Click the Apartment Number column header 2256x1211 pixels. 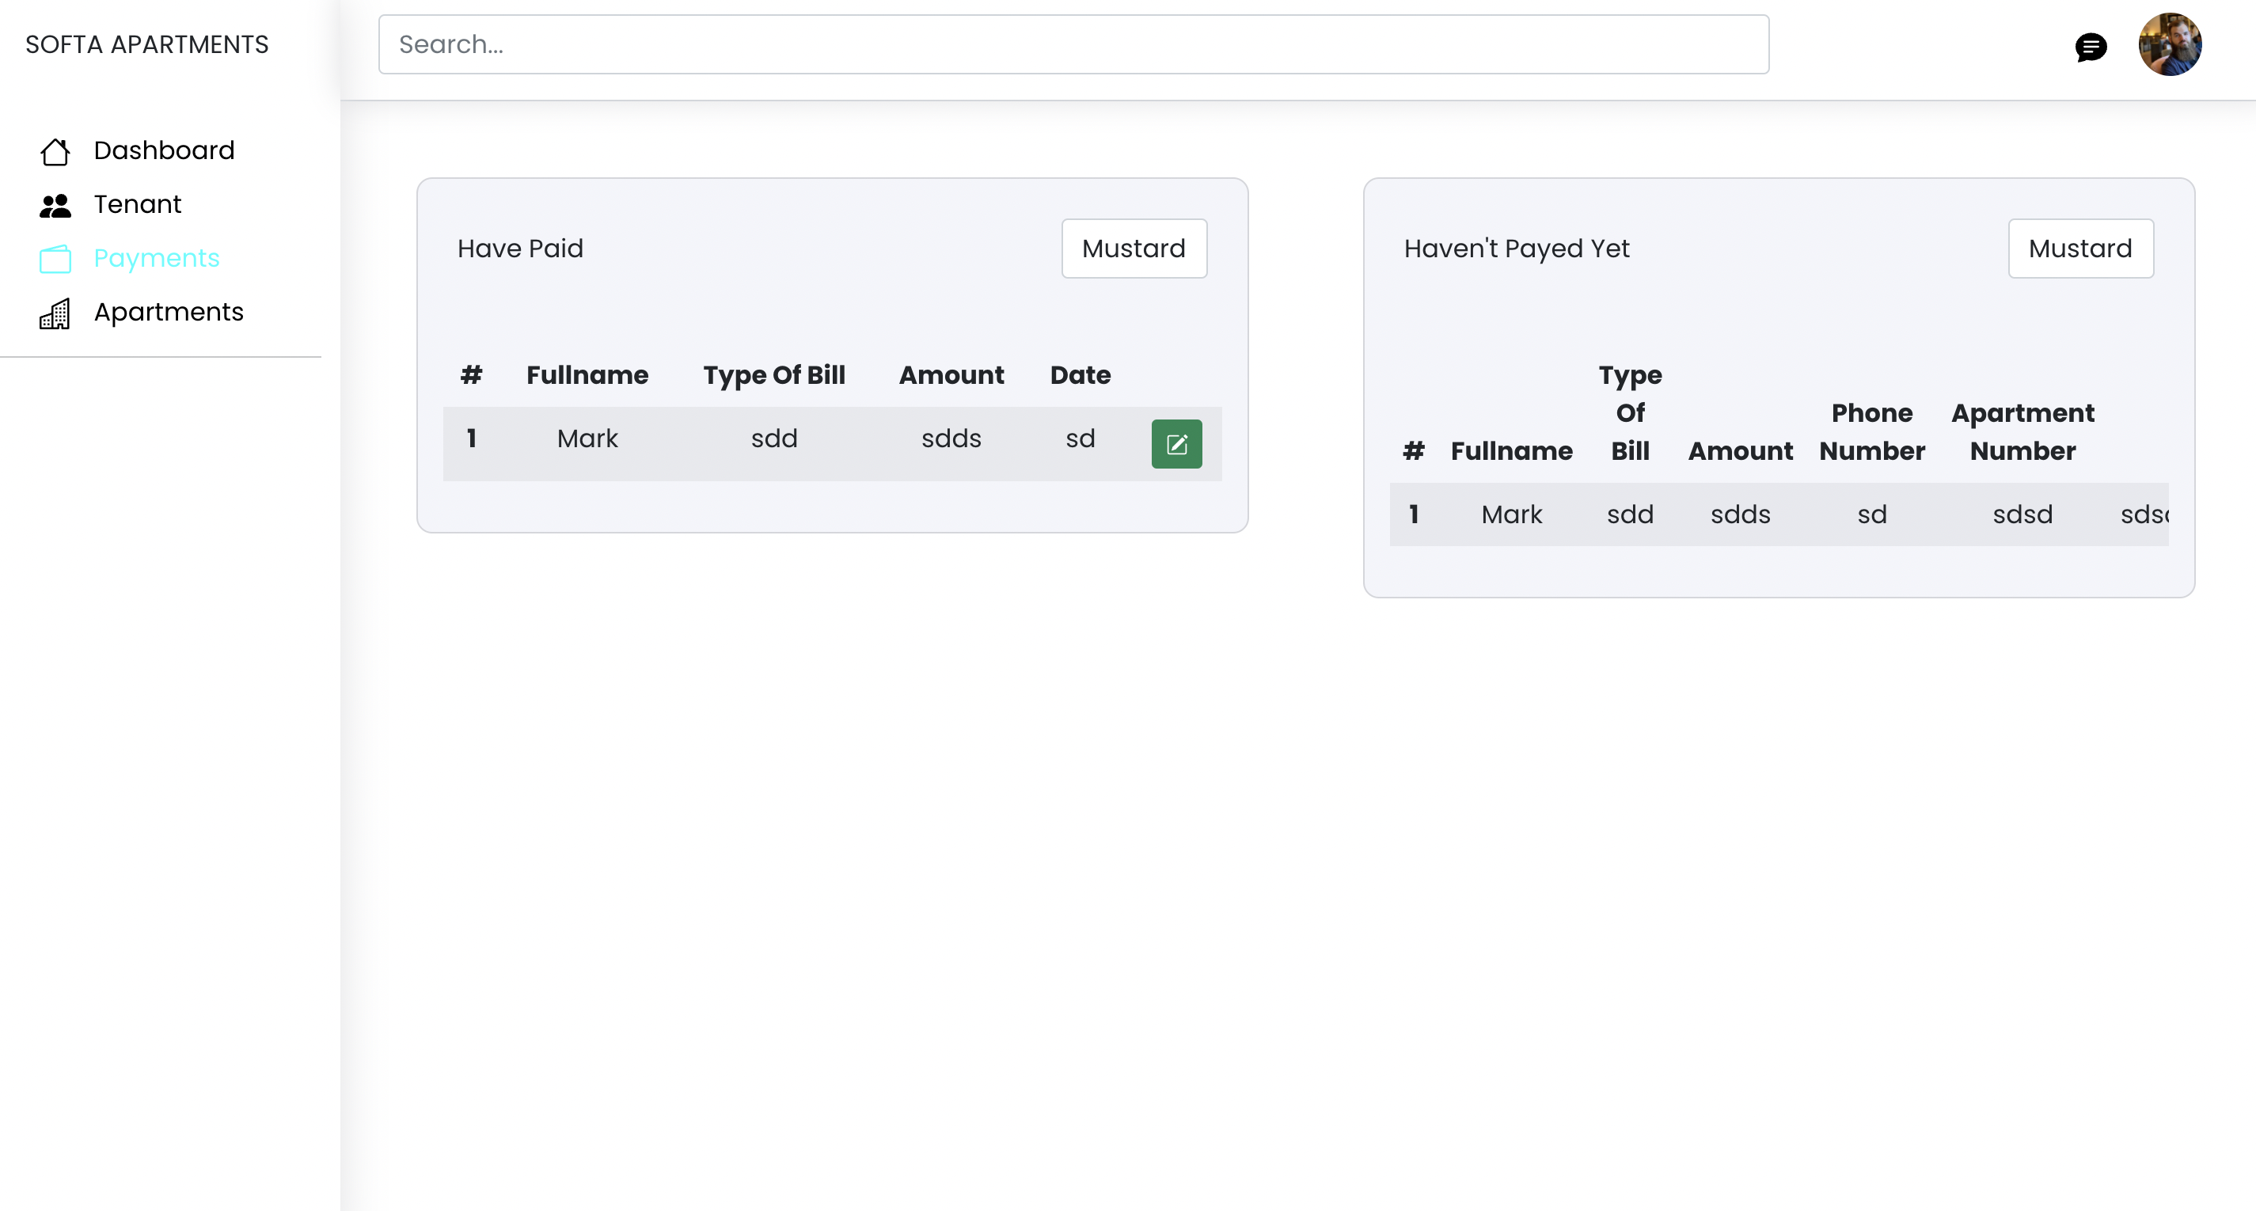click(2022, 431)
